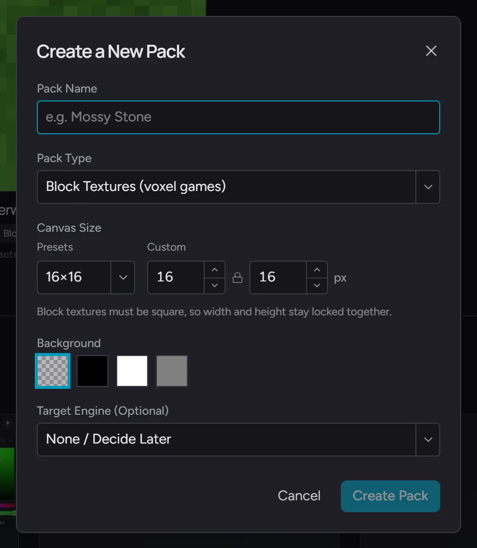Open the Target Engine dropdown chevron
This screenshot has width=477, height=548.
[428, 439]
